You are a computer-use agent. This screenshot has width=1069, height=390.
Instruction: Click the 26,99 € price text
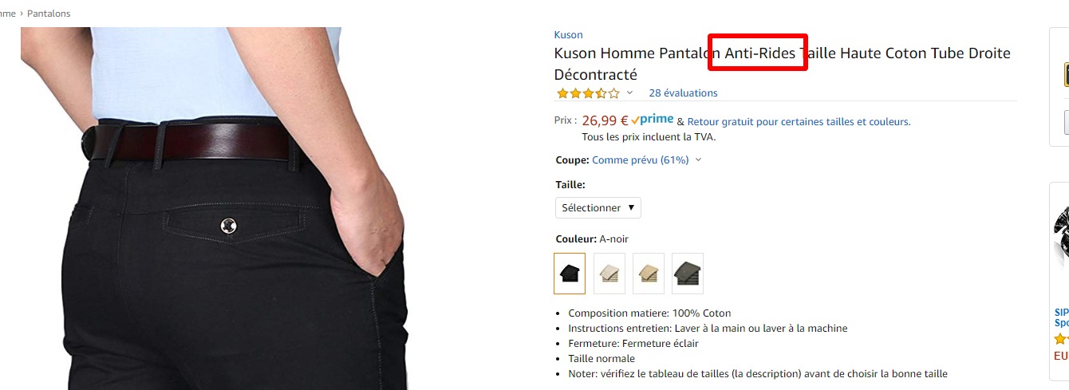click(x=605, y=120)
